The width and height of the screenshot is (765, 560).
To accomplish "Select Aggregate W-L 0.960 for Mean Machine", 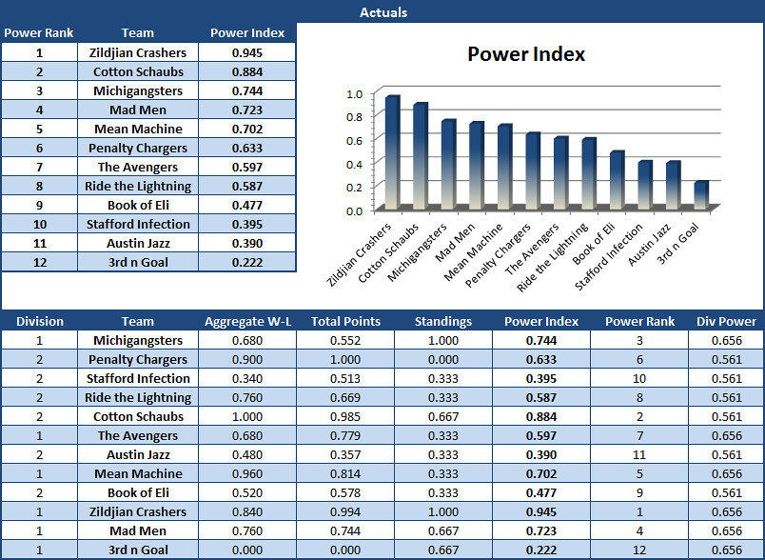I will pyautogui.click(x=247, y=473).
